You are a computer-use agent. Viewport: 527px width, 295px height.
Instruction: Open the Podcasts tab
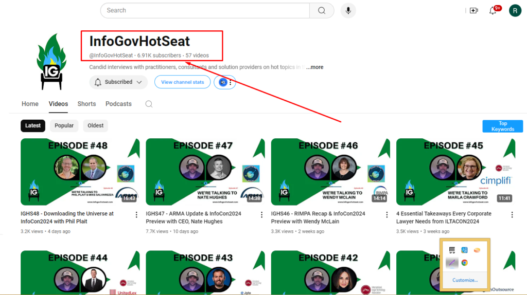[x=119, y=104]
